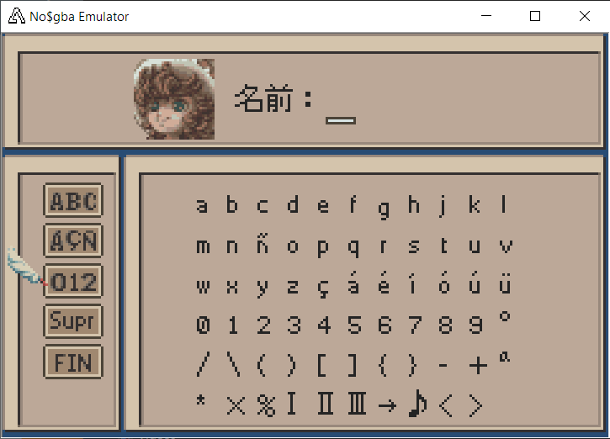
Task: Insert the multiplication cross symbol
Action: 235,405
